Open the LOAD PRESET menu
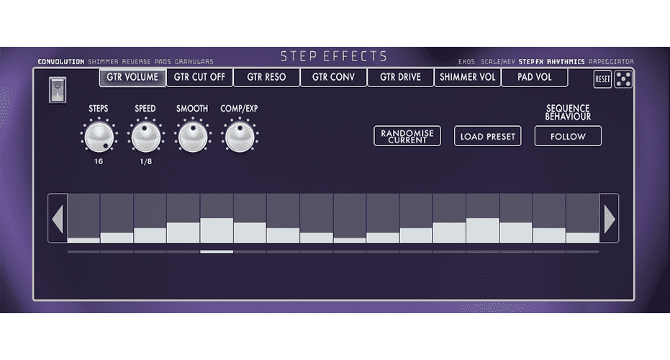This screenshot has height=360, width=670. pos(487,136)
